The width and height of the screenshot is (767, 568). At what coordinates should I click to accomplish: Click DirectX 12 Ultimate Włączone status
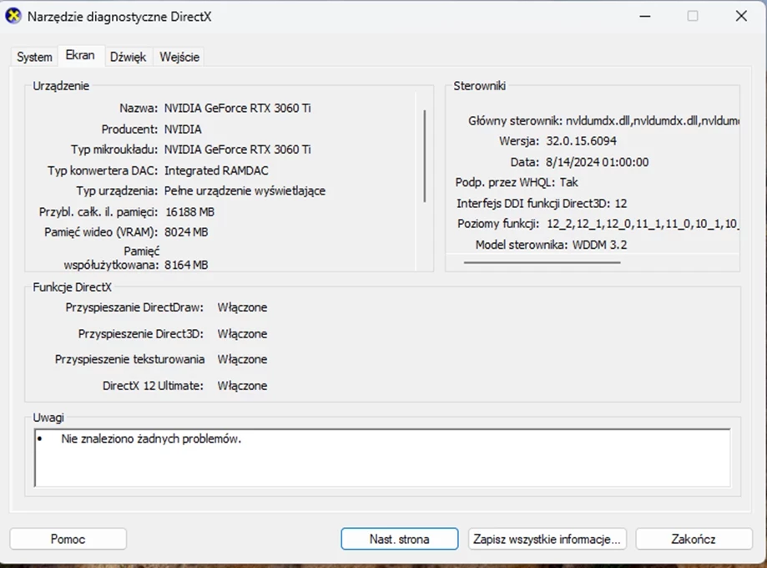click(x=242, y=386)
